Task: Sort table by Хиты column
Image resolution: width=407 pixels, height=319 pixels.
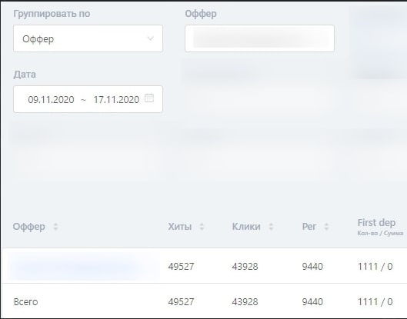Action: click(202, 227)
